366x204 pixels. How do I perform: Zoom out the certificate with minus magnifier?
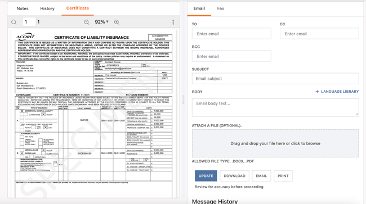[86, 22]
